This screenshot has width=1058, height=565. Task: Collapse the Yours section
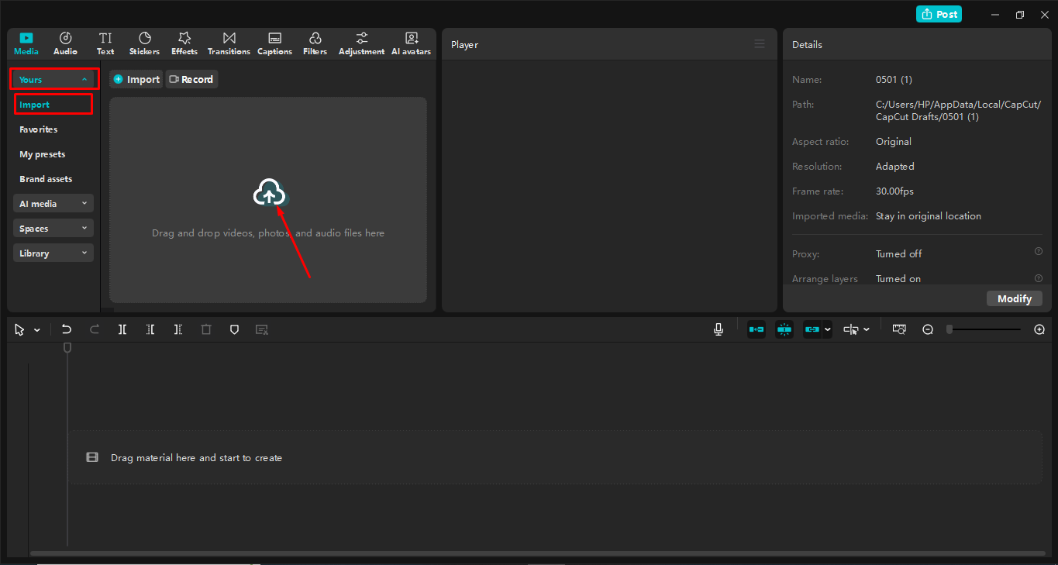[x=53, y=78]
